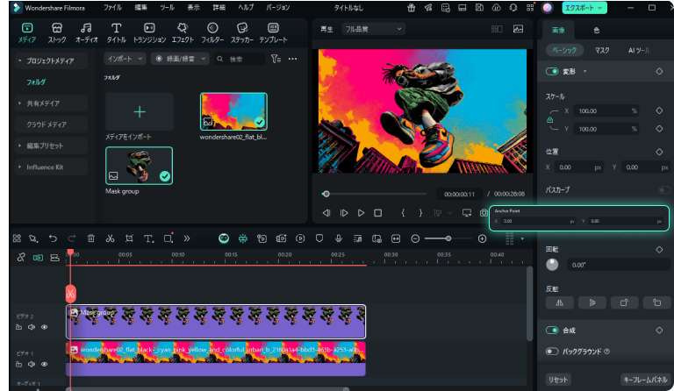
Task: Click the media filter/sort icon
Action: (276, 59)
